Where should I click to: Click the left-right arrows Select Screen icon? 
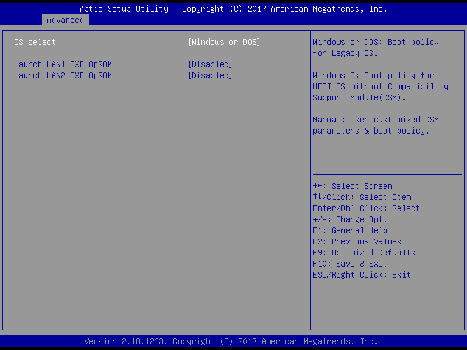click(317, 186)
